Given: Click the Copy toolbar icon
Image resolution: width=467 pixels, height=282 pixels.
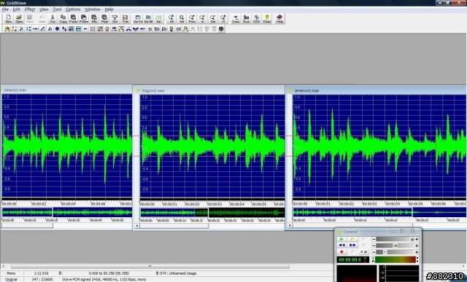Looking at the screenshot, I should click(63, 19).
